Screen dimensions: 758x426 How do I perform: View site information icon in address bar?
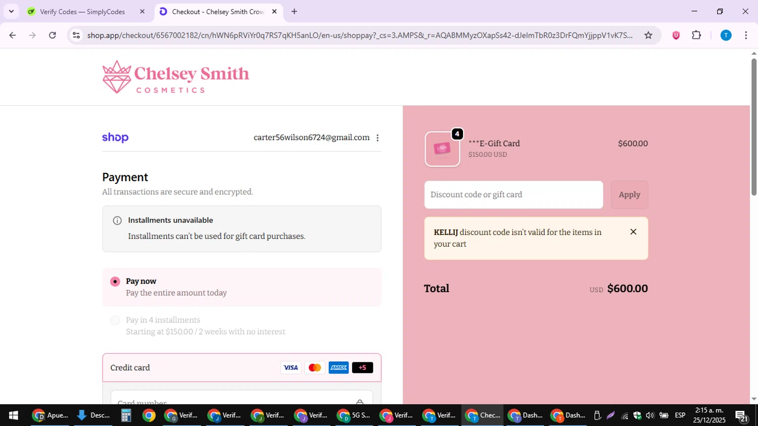[x=76, y=35]
